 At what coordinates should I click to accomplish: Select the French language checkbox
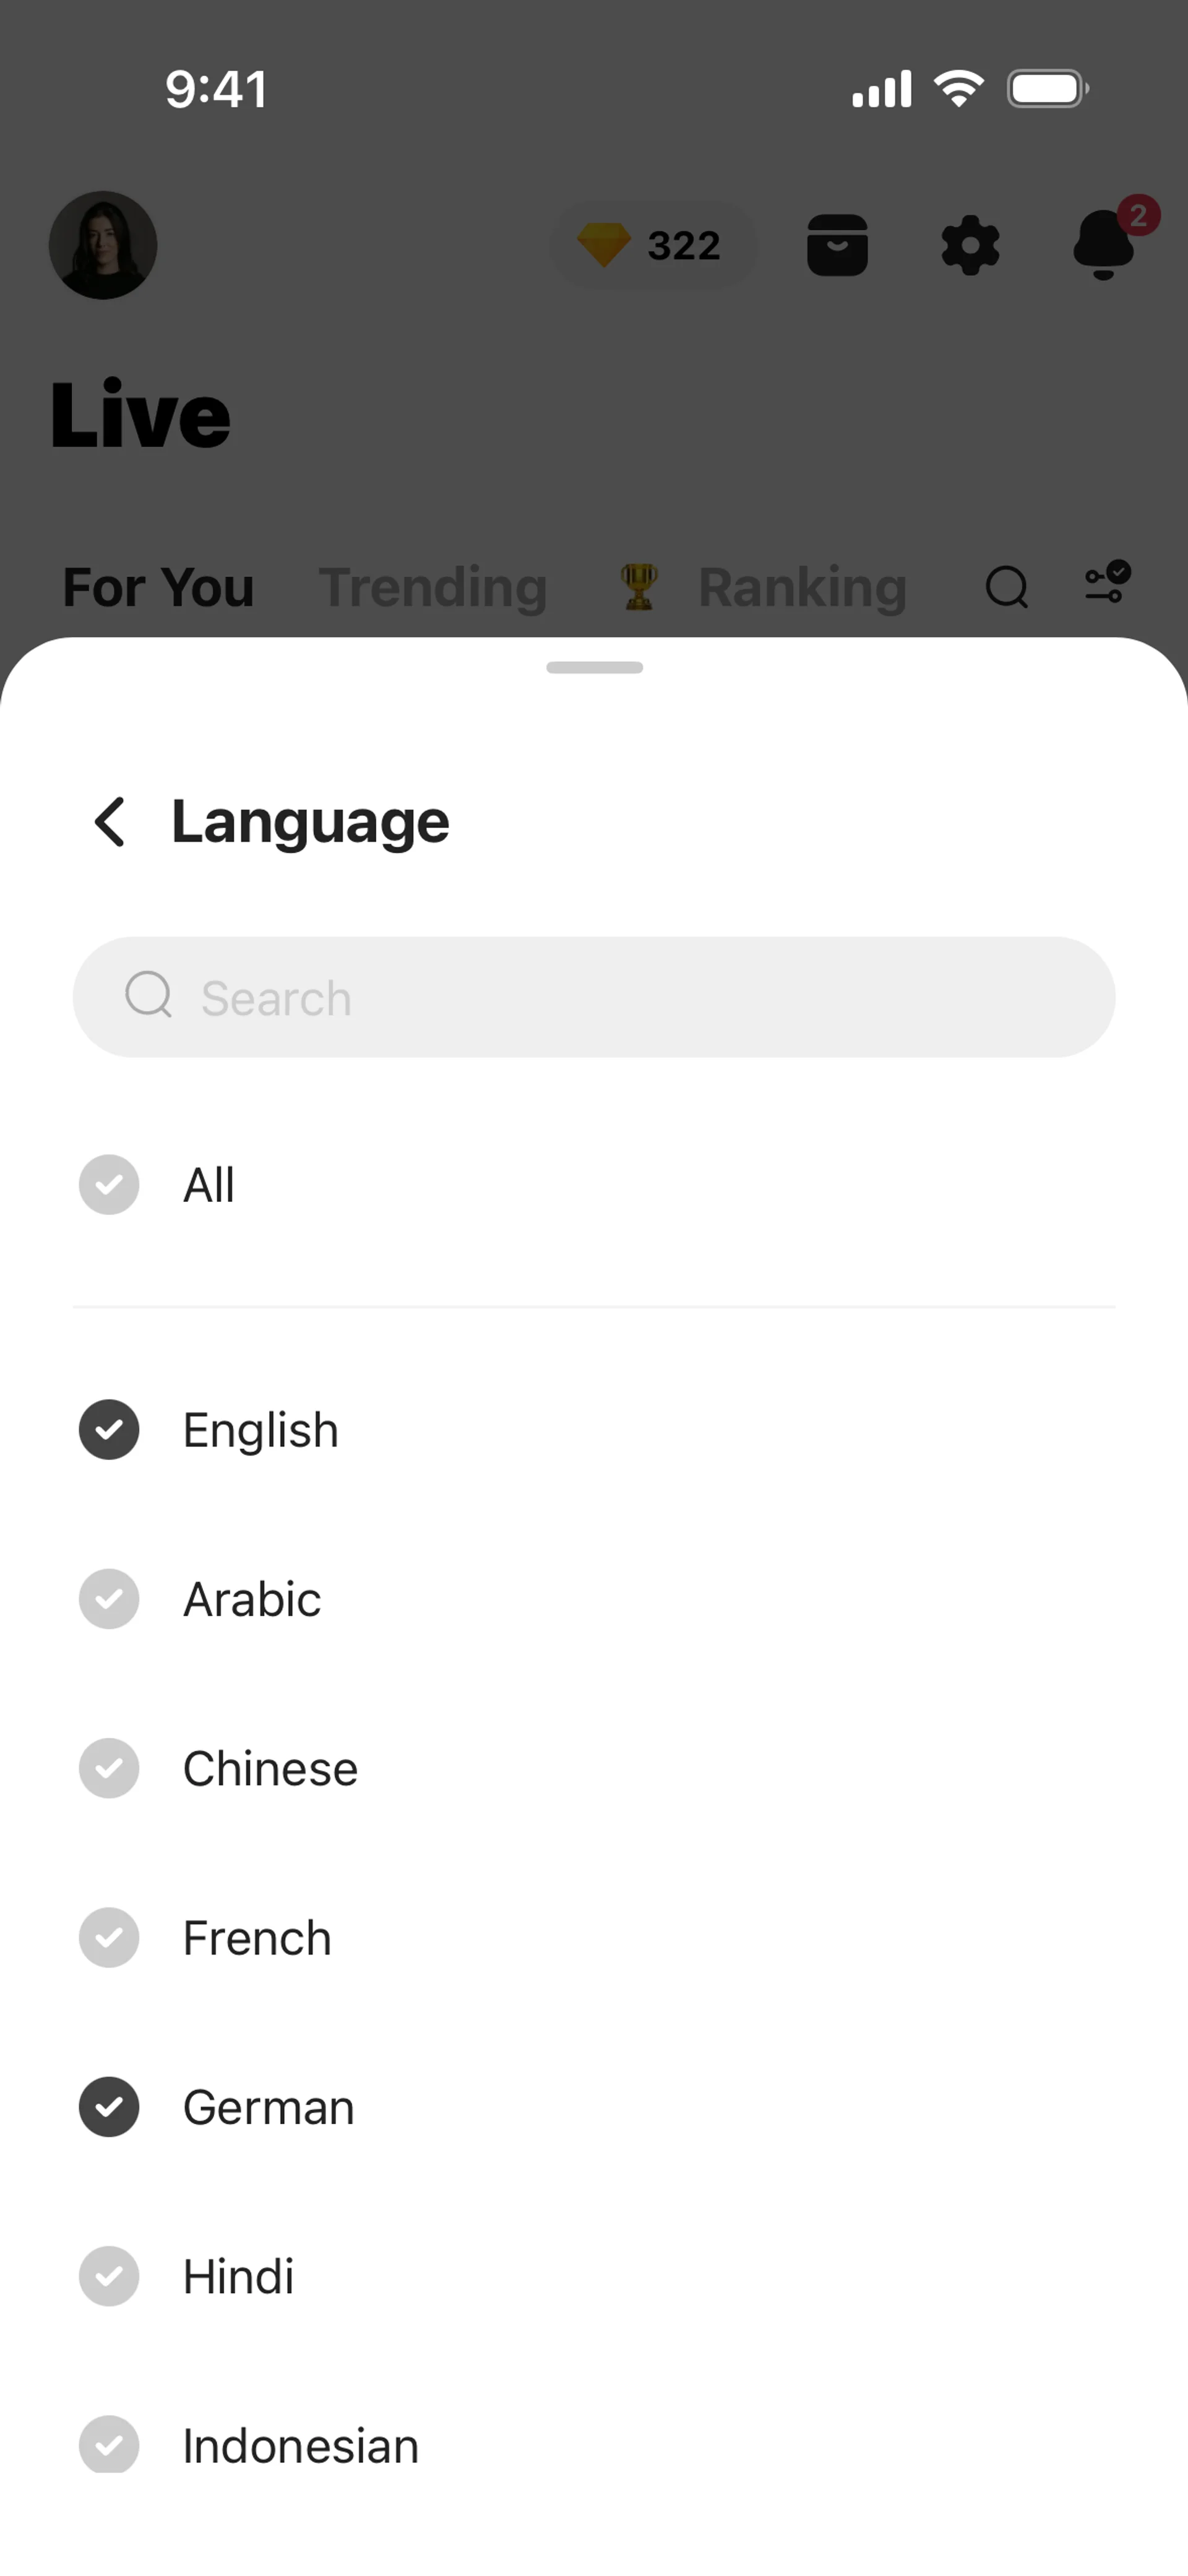[x=109, y=1938]
